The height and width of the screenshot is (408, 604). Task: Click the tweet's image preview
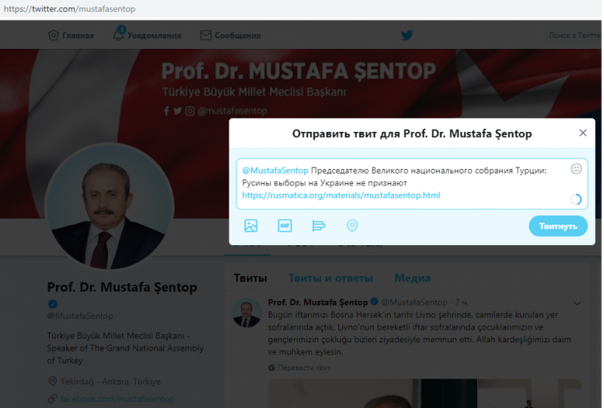(x=424, y=394)
